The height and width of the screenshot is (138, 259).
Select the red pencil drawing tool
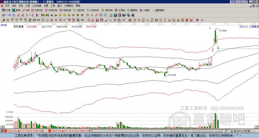3,20
